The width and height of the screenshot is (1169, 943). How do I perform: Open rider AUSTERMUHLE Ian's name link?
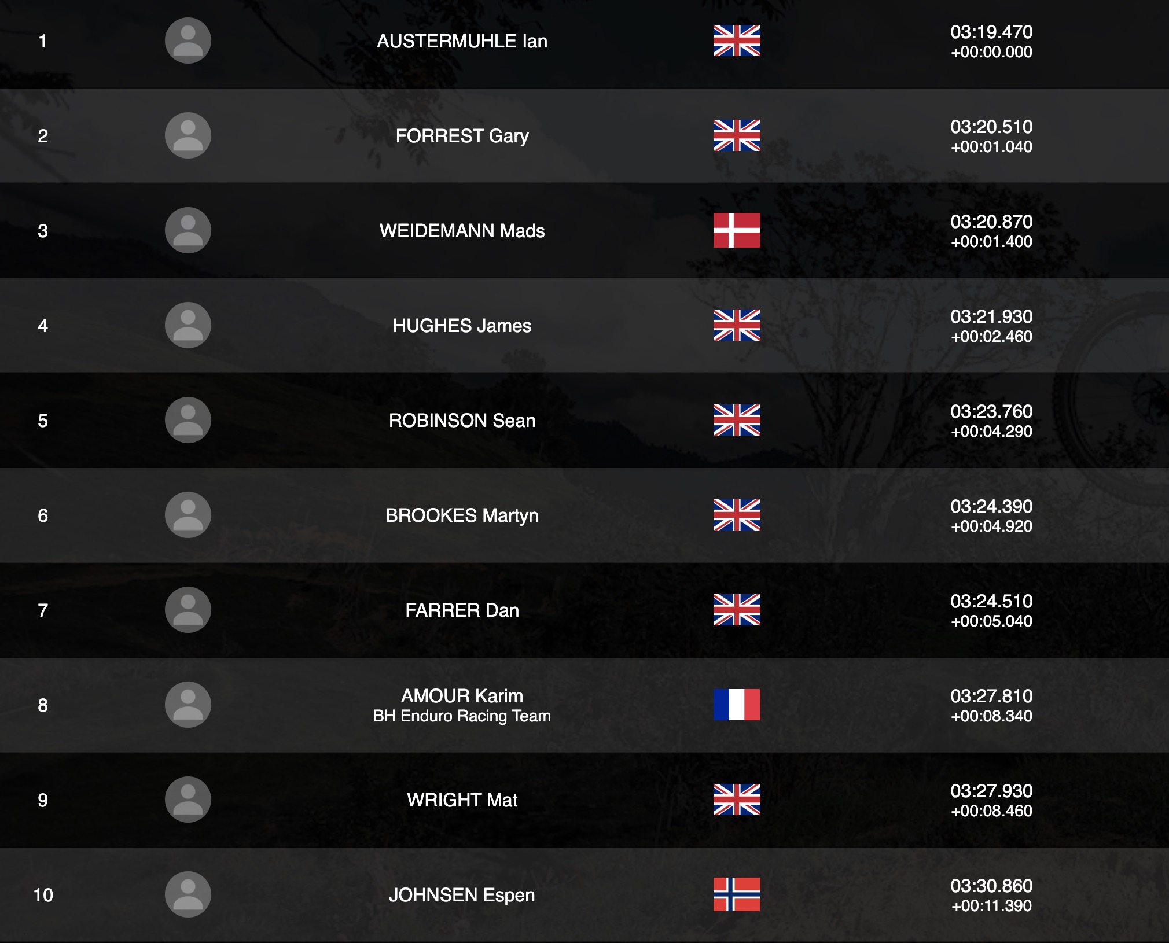pos(462,41)
